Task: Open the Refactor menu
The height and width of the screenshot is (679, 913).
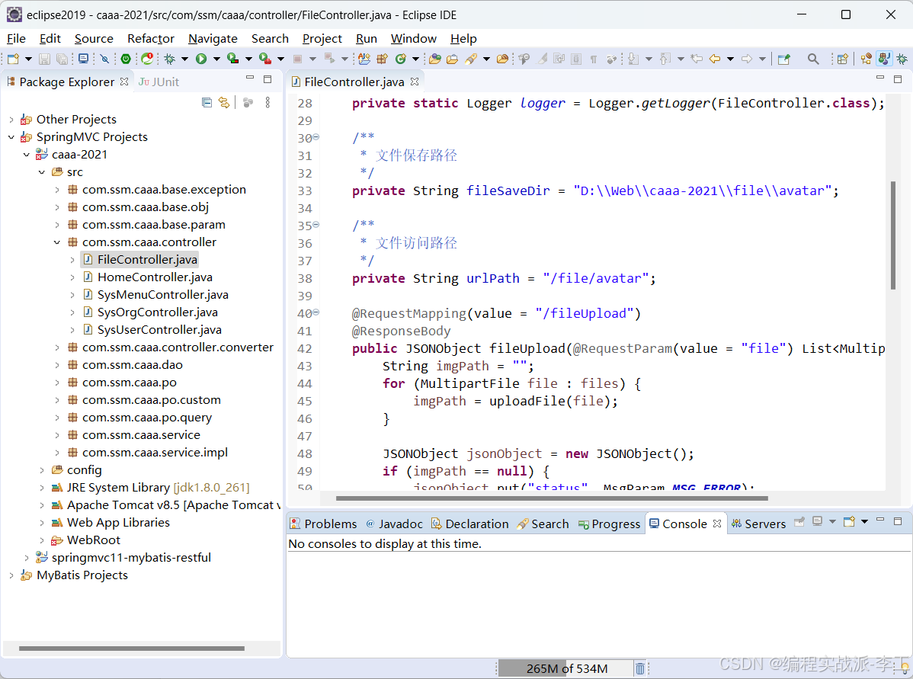Action: (151, 38)
